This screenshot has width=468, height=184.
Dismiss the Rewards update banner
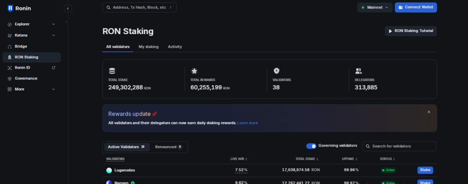pos(429,112)
